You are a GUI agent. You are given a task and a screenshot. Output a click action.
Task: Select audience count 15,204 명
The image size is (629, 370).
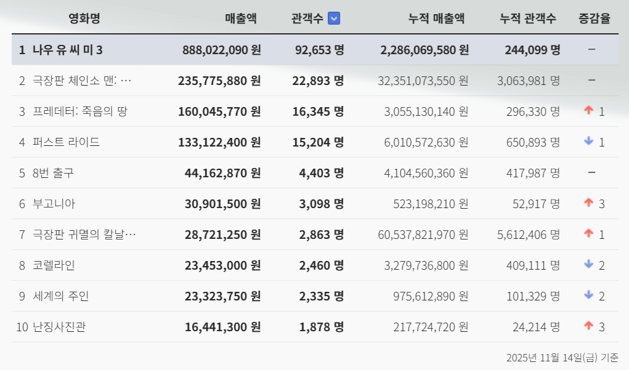318,142
